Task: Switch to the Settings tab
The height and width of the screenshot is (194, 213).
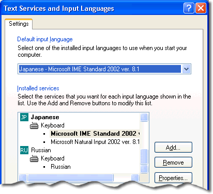Action: click(x=19, y=24)
